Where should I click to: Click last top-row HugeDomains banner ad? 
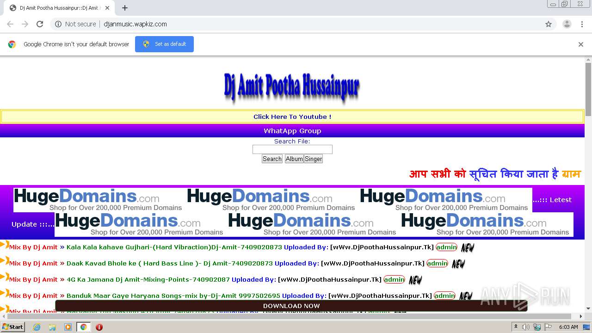(446, 200)
